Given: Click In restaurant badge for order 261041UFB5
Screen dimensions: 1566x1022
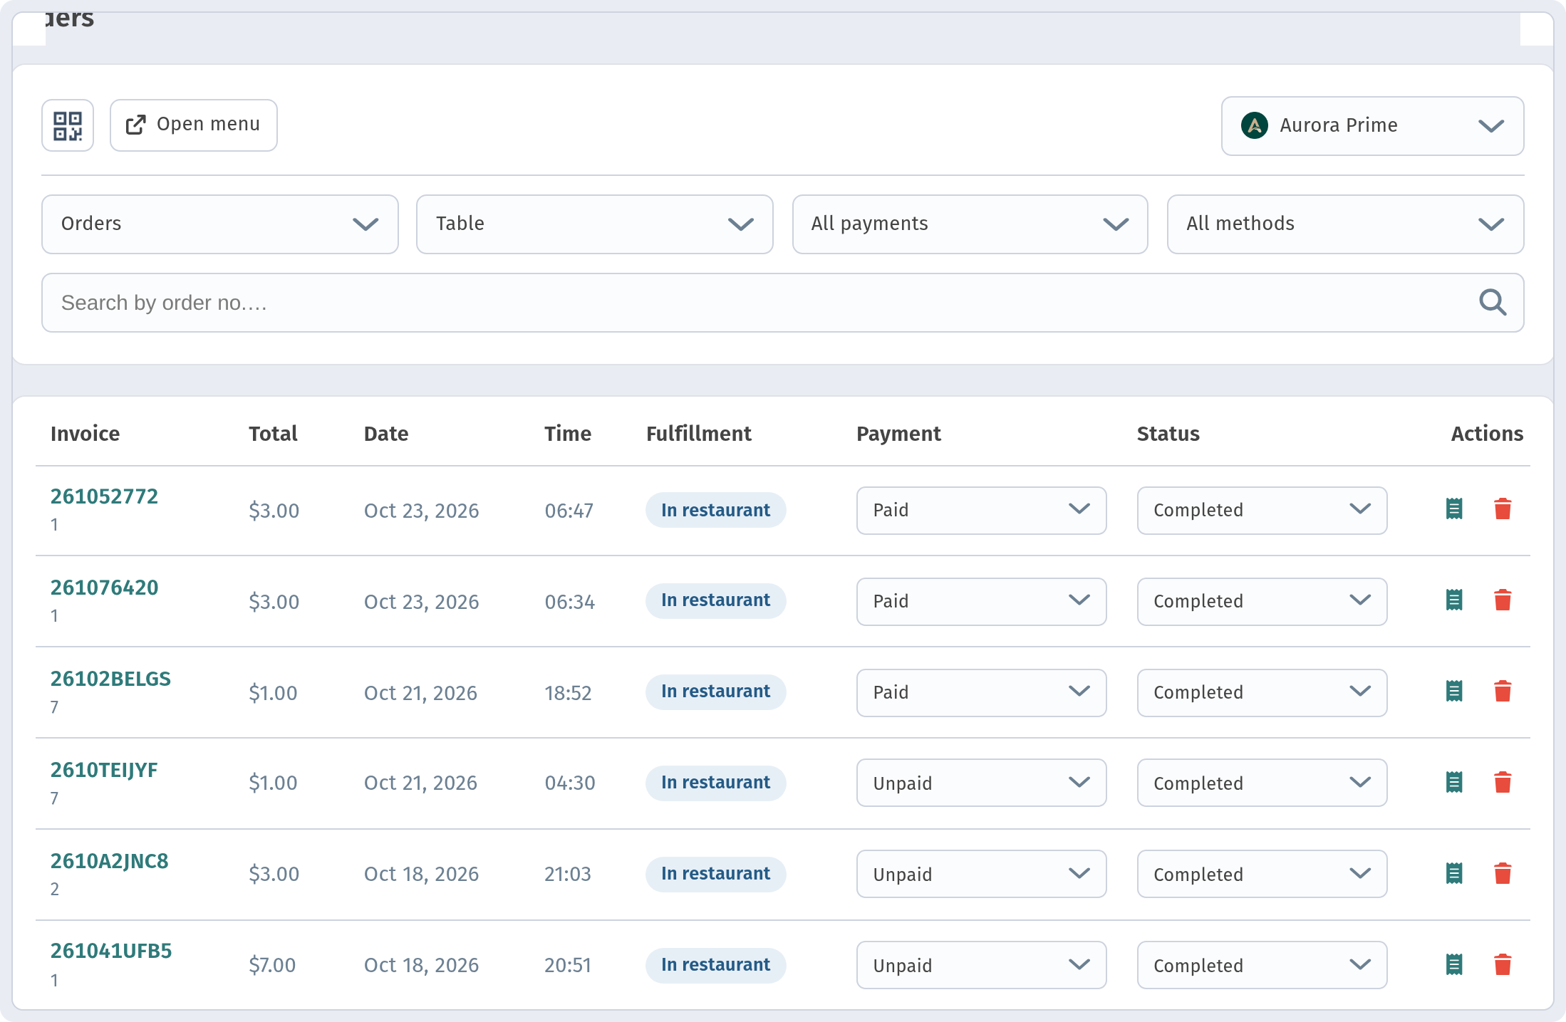Looking at the screenshot, I should coord(715,966).
